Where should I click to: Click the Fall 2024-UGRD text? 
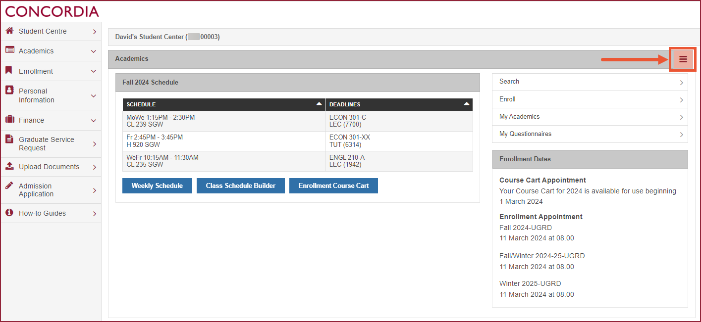526,228
